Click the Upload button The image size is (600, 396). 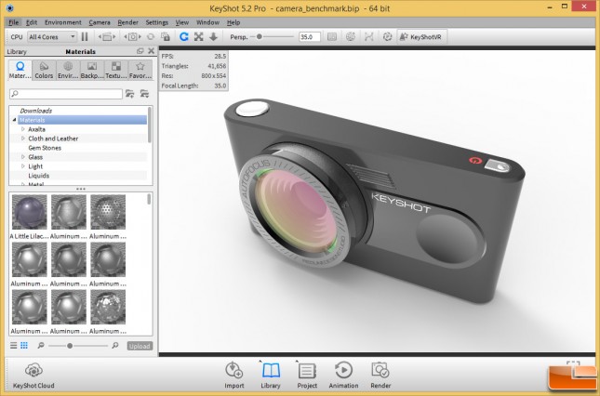pyautogui.click(x=140, y=346)
